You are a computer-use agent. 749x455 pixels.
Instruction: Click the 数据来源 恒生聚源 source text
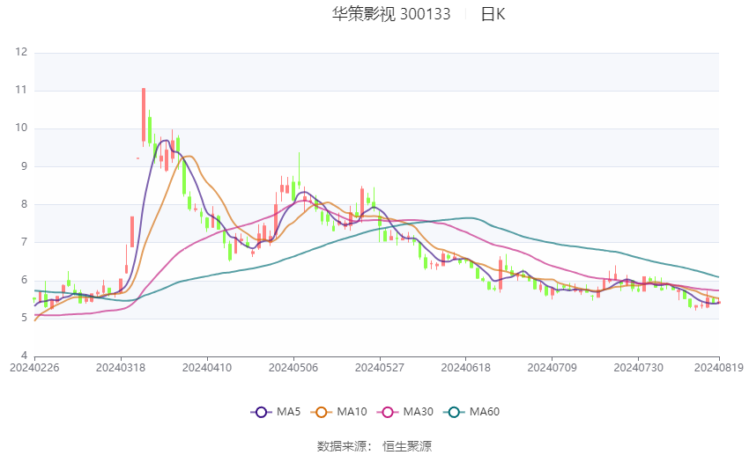coord(374,446)
